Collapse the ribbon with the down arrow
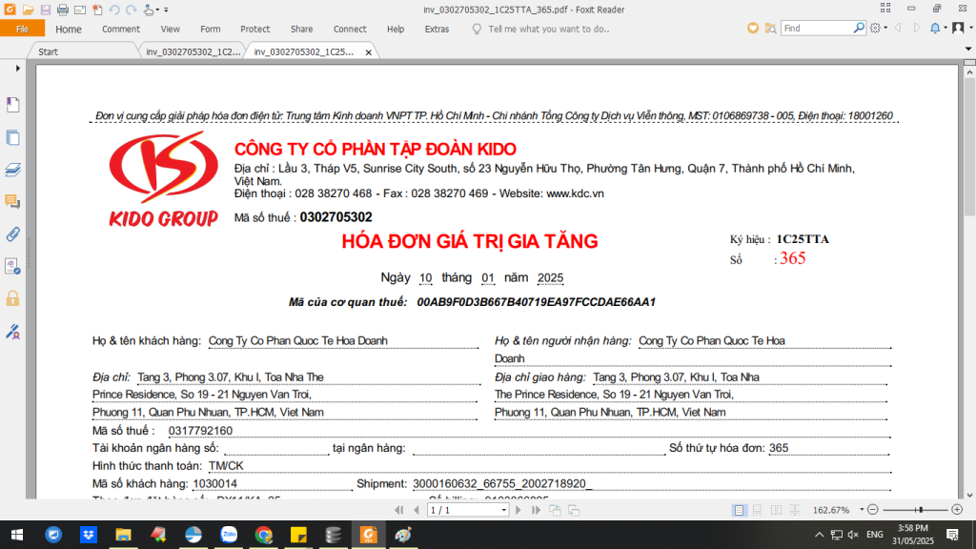Viewport: 976px width, 549px height. point(968,49)
